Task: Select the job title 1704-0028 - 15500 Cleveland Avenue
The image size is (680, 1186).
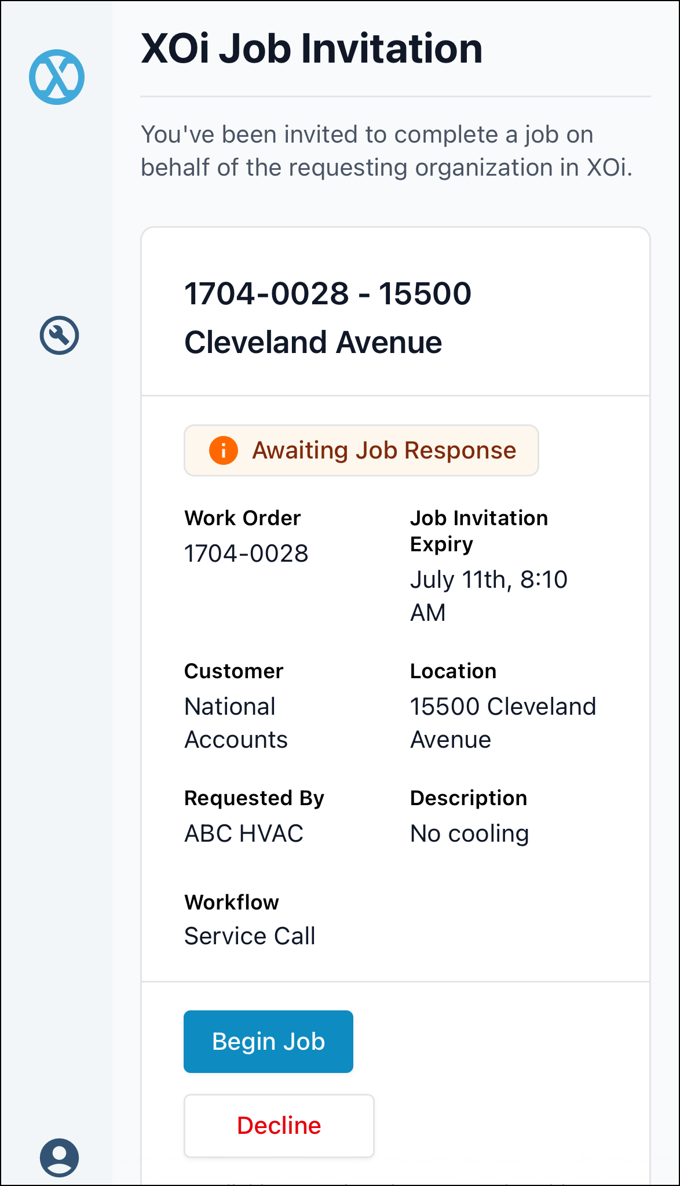Action: pos(328,318)
